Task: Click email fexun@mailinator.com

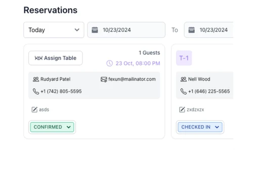Action: [132, 79]
